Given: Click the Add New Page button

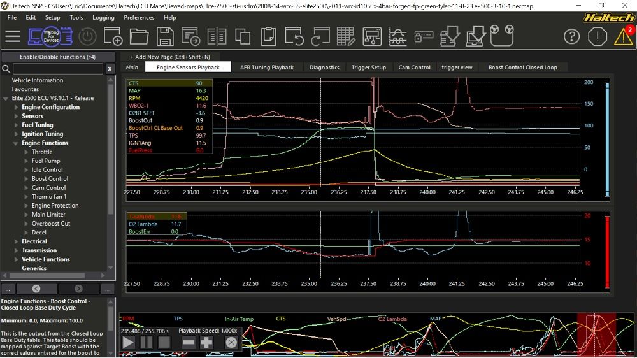Looking at the screenshot, I should tap(170, 57).
